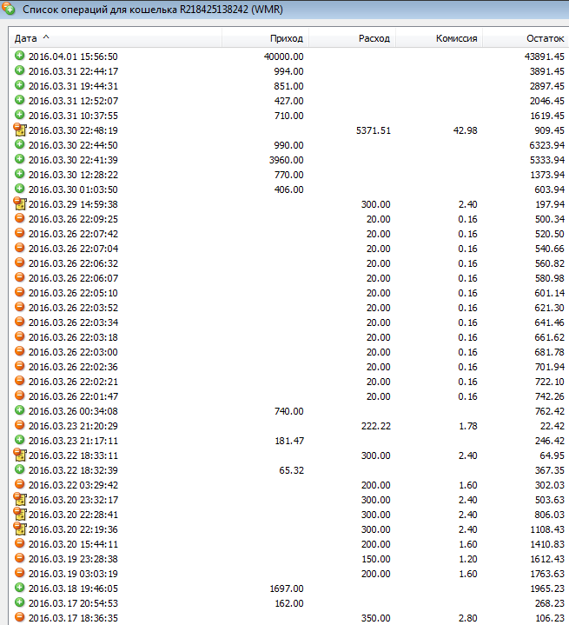Select the balance value 806.03
The height and width of the screenshot is (625, 569).
tap(550, 515)
